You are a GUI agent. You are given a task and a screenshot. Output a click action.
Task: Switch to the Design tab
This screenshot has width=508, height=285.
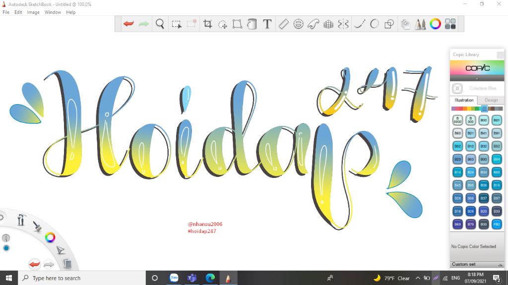pyautogui.click(x=491, y=100)
